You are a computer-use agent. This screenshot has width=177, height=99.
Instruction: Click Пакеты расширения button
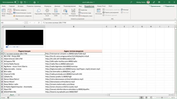(x=111, y=12)
